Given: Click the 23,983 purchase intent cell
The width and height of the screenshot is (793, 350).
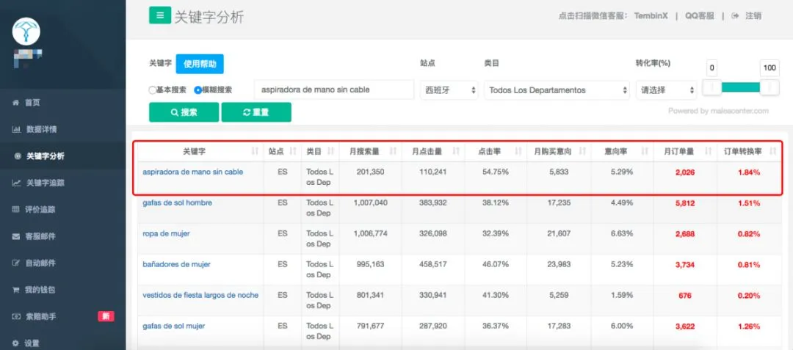Looking at the screenshot, I should 558,264.
